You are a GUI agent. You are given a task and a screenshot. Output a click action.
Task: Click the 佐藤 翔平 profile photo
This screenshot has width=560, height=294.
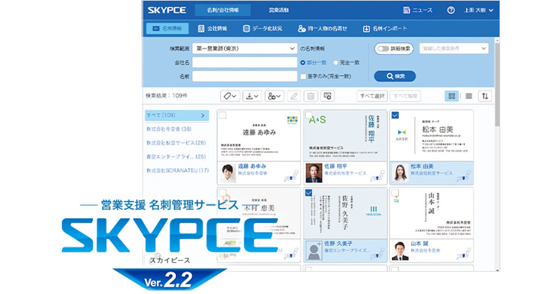click(314, 173)
